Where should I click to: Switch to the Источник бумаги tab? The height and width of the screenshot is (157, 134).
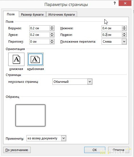(x=61, y=15)
